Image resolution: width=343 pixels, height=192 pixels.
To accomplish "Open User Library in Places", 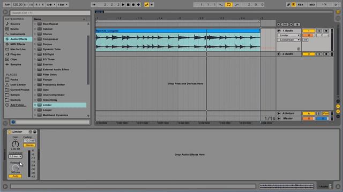I will pyautogui.click(x=18, y=84).
